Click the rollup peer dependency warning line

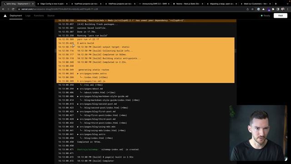(x=145, y=20)
